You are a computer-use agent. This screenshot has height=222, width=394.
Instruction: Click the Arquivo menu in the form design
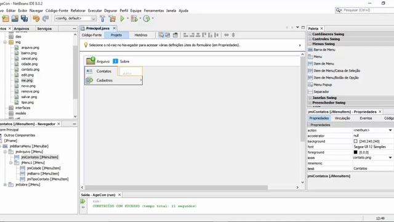click(98, 61)
